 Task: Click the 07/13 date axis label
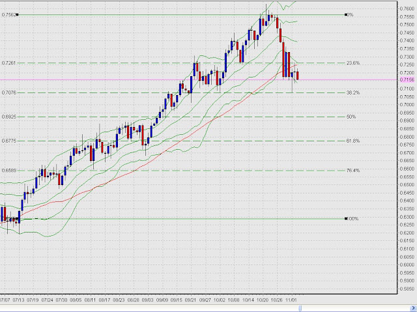[x=19, y=300]
